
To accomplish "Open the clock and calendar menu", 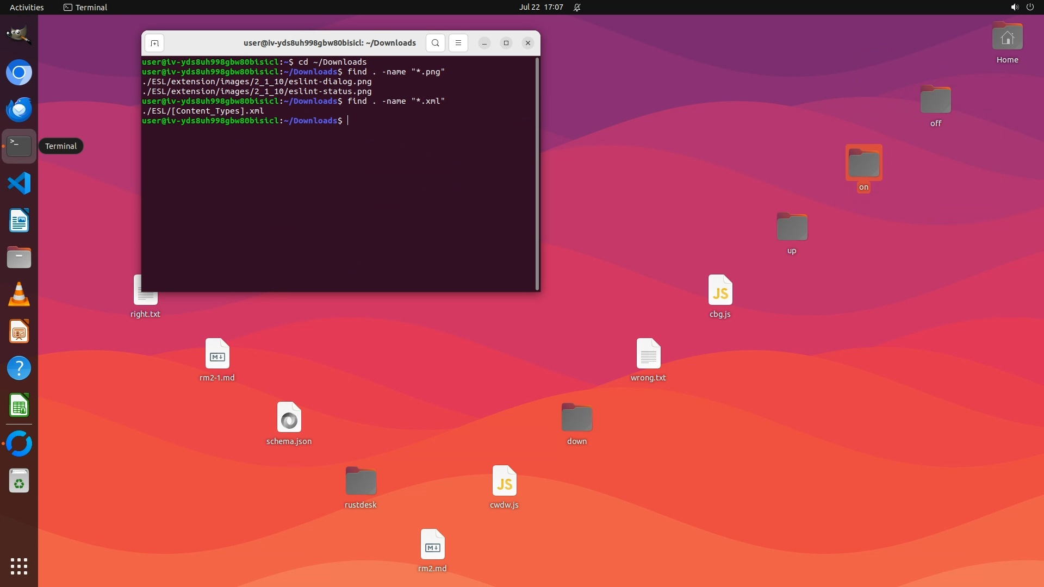I will click(x=540, y=7).
